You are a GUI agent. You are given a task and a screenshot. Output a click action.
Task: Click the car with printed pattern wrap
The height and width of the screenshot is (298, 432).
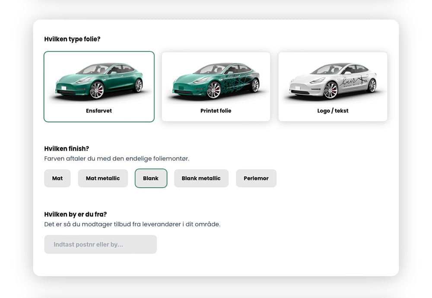216,80
